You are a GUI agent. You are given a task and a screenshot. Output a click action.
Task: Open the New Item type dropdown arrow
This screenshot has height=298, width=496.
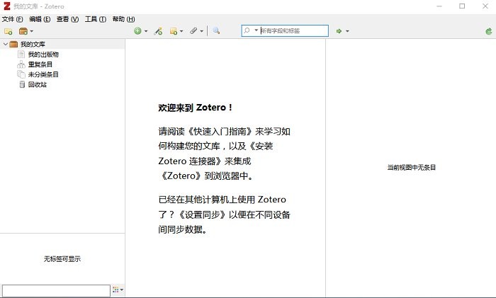(x=146, y=31)
